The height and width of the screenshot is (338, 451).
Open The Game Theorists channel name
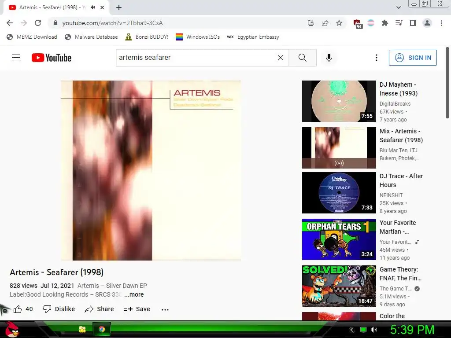pos(395,288)
